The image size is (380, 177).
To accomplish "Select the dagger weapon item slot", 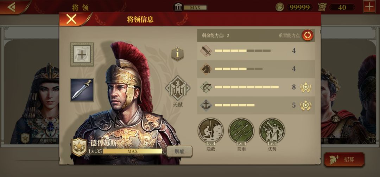I will [82, 90].
